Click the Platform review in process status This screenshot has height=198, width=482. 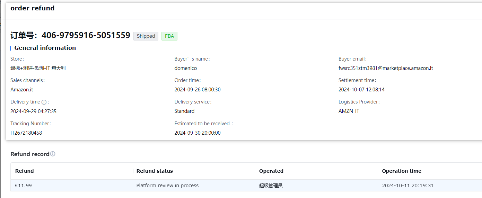[167, 186]
